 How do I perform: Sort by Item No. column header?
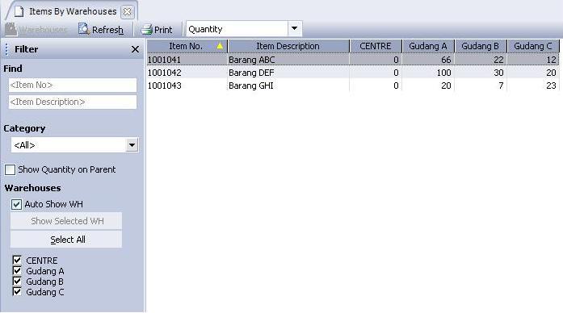187,46
